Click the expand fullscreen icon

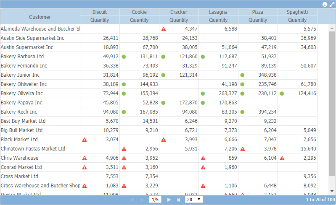coord(332,4)
